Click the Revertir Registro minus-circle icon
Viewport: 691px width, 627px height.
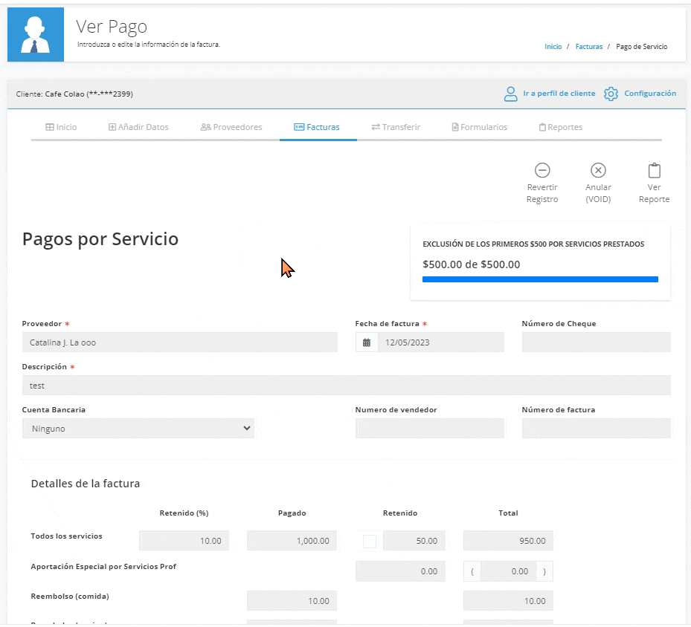[x=542, y=170]
